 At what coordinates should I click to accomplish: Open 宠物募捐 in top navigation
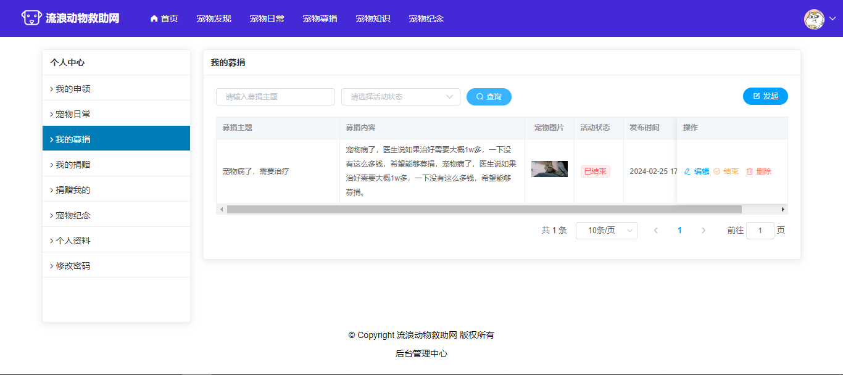(320, 19)
